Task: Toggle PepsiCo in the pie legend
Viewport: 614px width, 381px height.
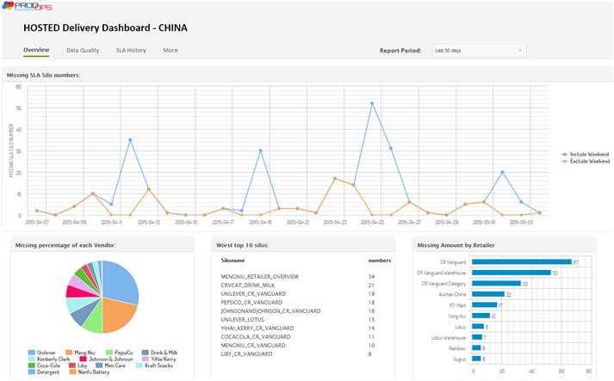Action: [x=120, y=353]
